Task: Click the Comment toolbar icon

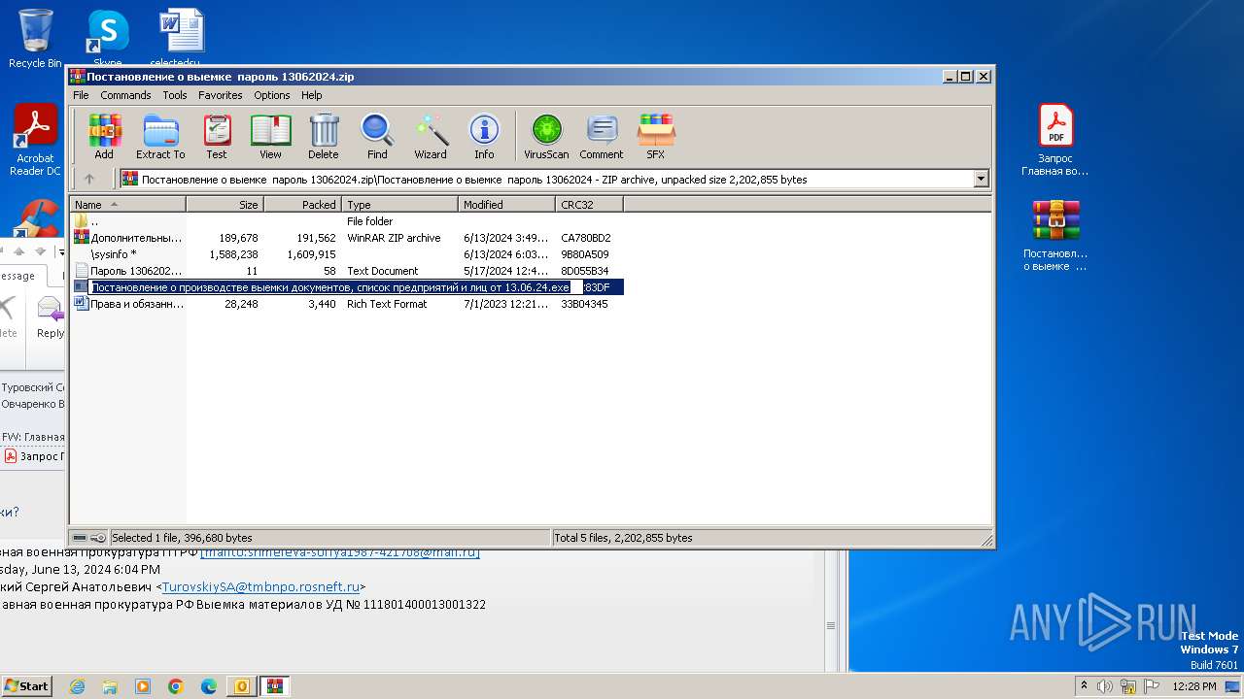Action: 602,136
